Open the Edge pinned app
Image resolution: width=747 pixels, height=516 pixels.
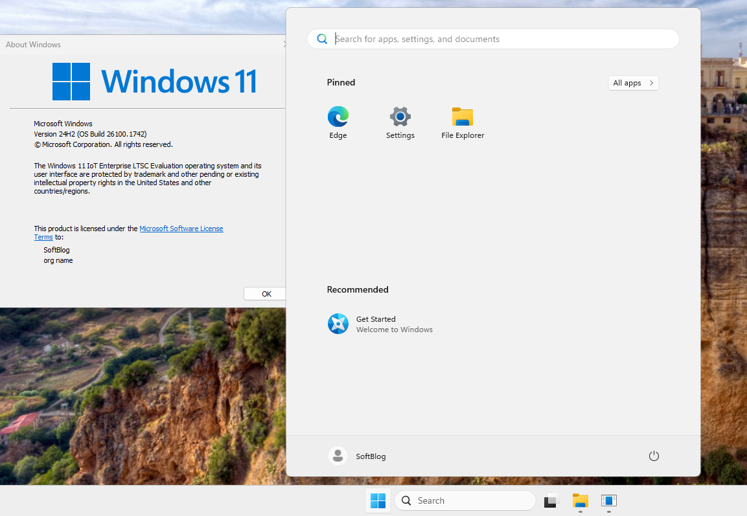pyautogui.click(x=338, y=122)
